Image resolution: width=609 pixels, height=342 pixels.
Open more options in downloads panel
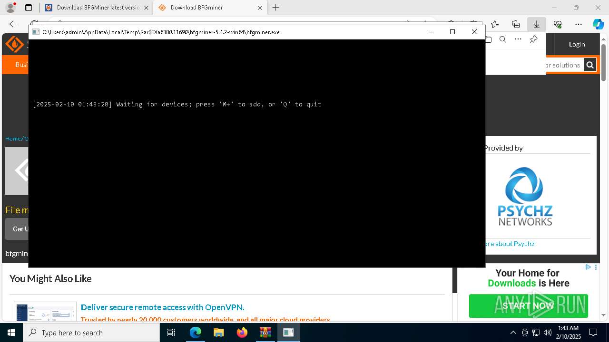pyautogui.click(x=518, y=39)
